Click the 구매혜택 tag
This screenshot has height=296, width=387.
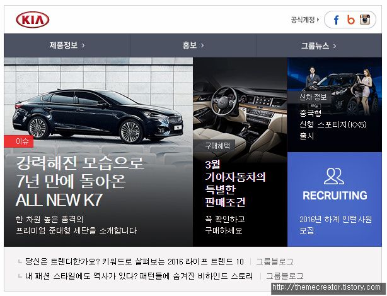(214, 146)
